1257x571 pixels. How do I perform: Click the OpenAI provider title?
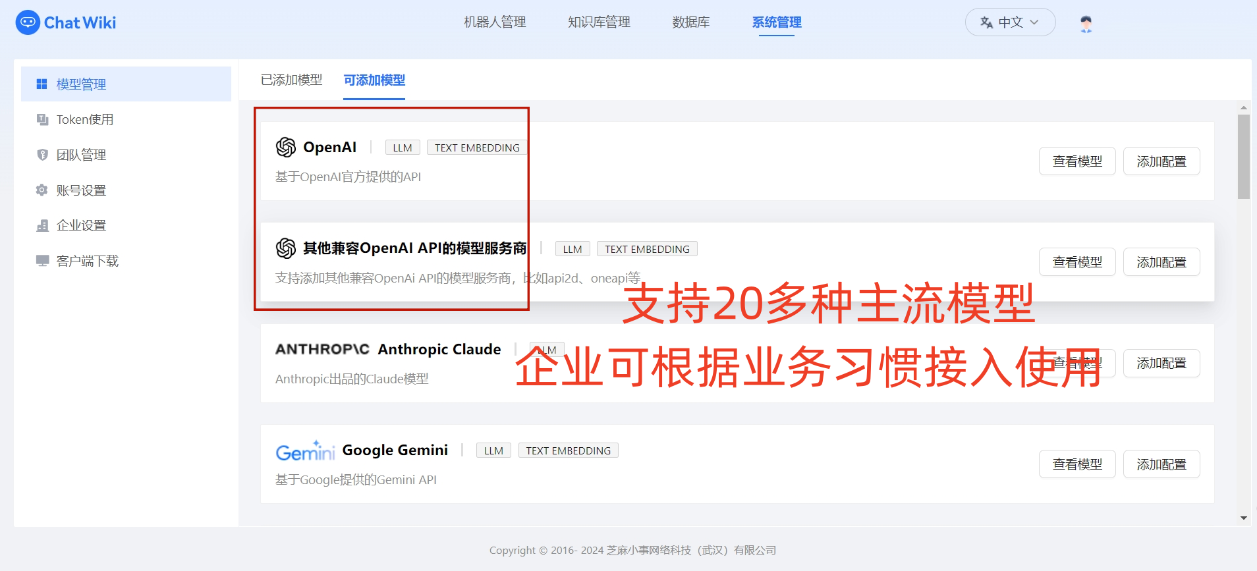coord(329,147)
